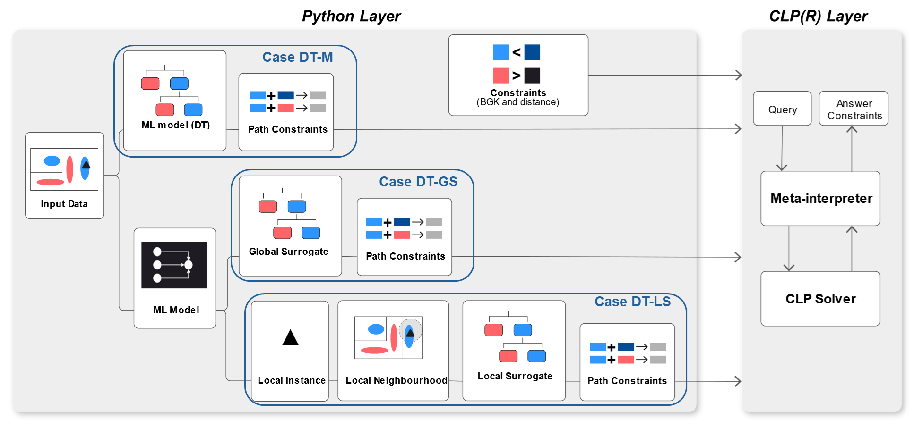The width and height of the screenshot is (914, 428).
Task: Click the plot icon above Local Neighbourhood
Action: point(388,337)
